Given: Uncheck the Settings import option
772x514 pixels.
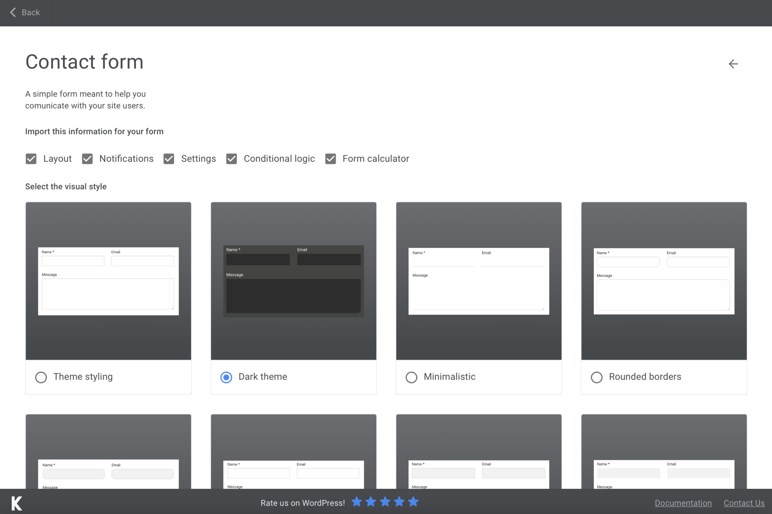Looking at the screenshot, I should [x=168, y=159].
